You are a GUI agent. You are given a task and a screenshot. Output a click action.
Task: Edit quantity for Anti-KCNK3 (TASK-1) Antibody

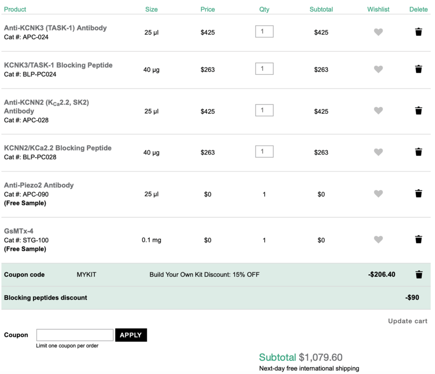(x=264, y=31)
